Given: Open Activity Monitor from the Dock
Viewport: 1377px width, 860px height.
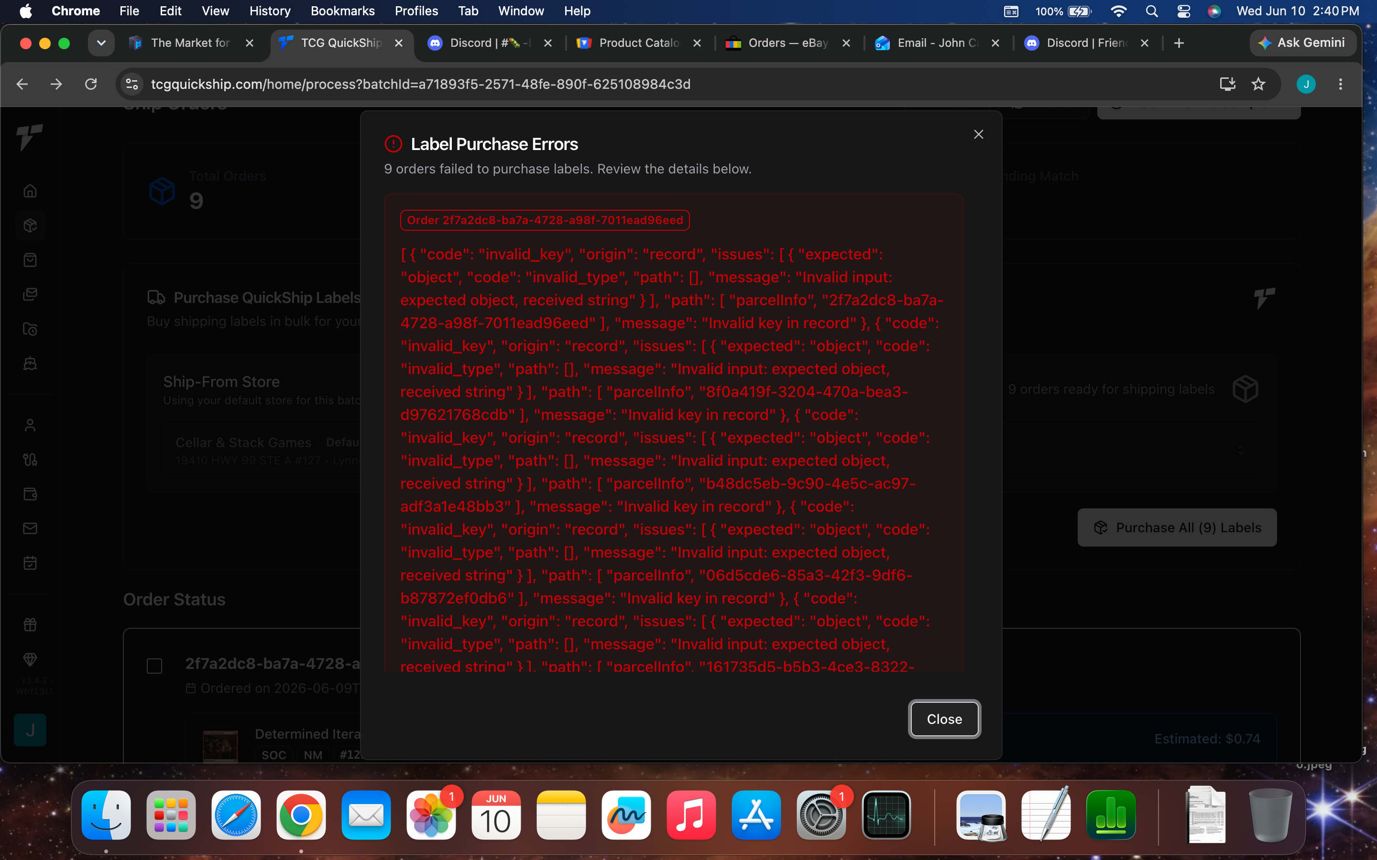Looking at the screenshot, I should (x=886, y=815).
